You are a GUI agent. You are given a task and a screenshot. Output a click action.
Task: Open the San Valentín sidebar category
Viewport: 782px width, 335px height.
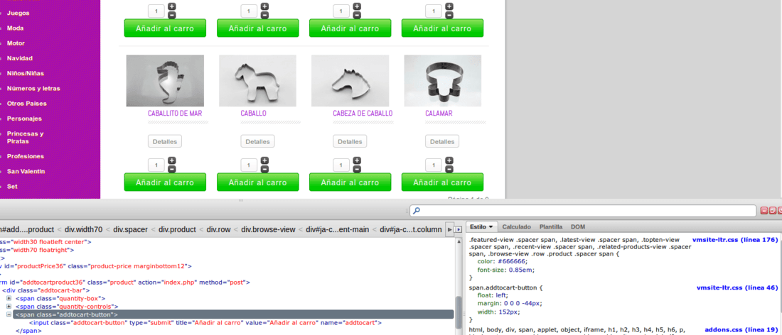pyautogui.click(x=26, y=171)
